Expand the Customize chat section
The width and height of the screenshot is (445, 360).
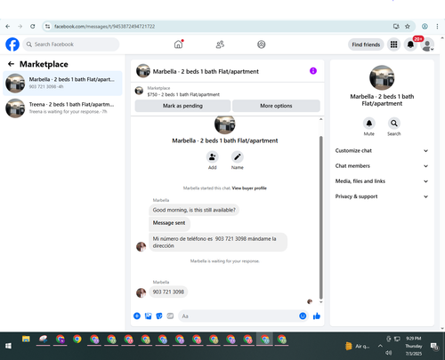[382, 150]
